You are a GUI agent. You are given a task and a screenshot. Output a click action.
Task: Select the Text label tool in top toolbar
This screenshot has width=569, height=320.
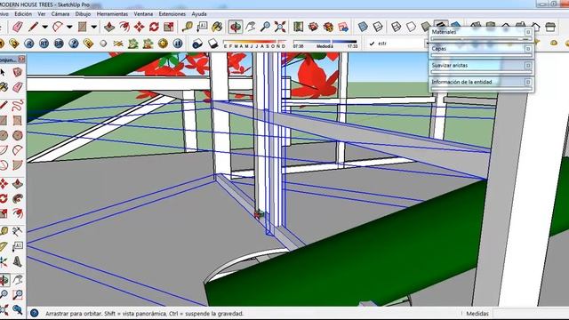click(202, 27)
